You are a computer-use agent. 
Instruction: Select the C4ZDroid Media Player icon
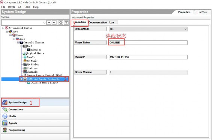29,83
